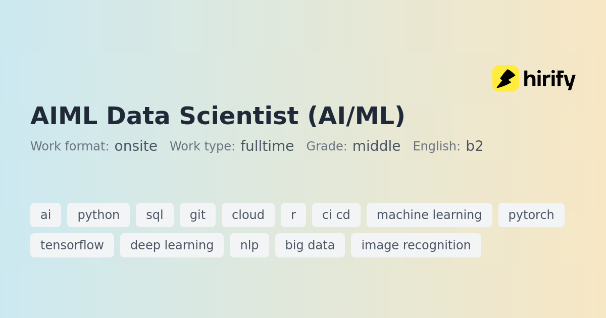Click the cloud skill tag
Screen dimensions: 606x318
tap(248, 215)
